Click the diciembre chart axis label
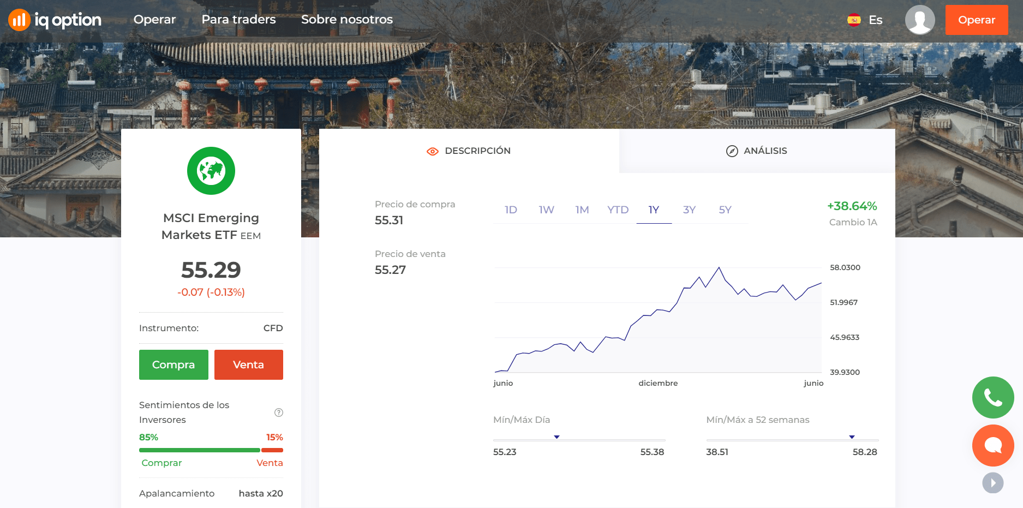Viewport: 1023px width, 508px height. click(x=658, y=383)
